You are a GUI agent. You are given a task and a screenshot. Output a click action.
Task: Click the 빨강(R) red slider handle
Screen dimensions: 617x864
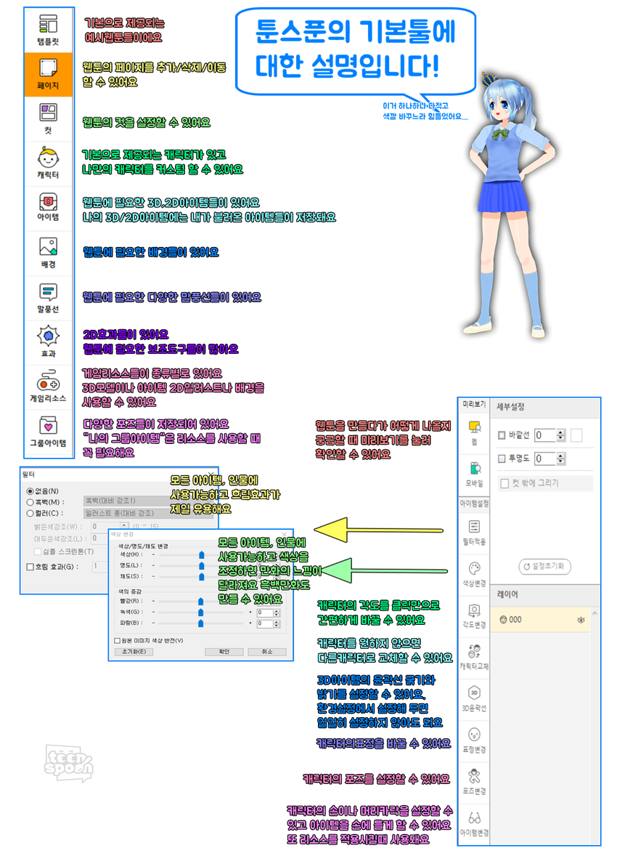(x=201, y=601)
